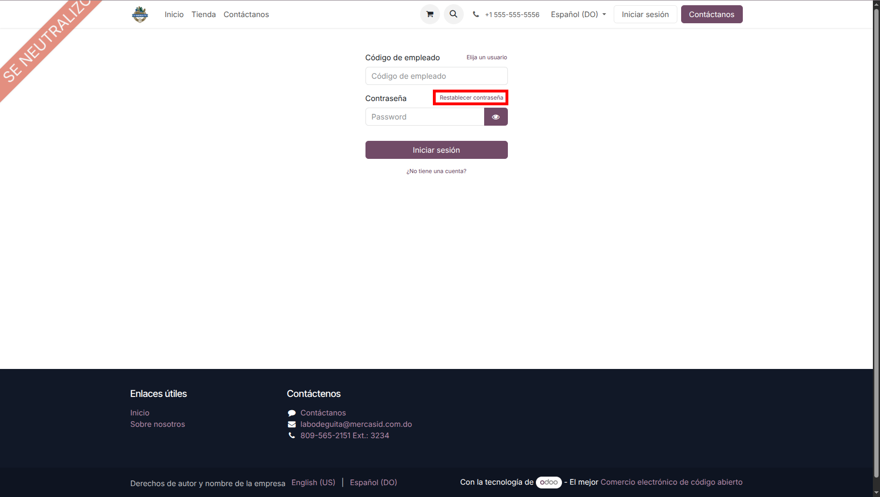The height and width of the screenshot is (497, 880).
Task: Focus the Código de empleado input field
Action: click(436, 76)
